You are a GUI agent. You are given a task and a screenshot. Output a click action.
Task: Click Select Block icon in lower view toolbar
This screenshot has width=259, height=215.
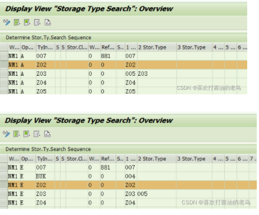pyautogui.click(x=27, y=134)
